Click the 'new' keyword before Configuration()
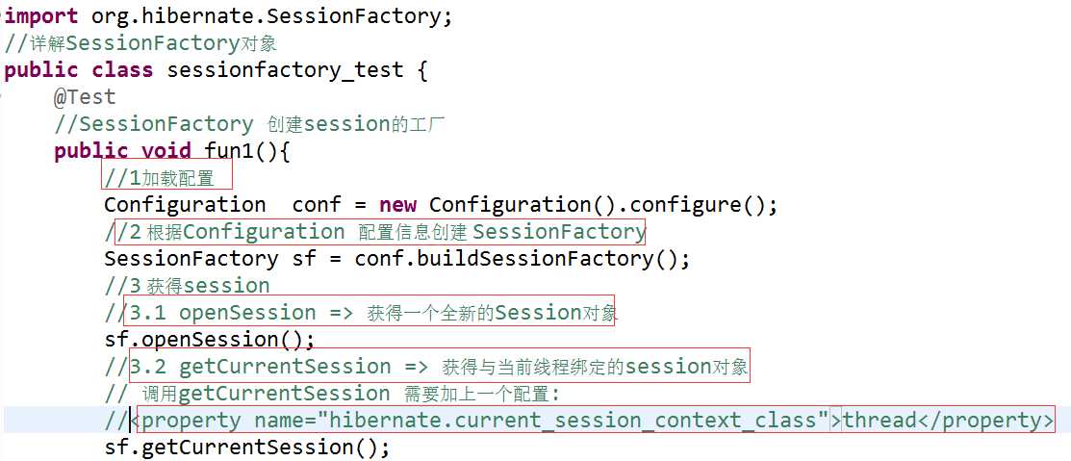1071x461 pixels. click(397, 205)
